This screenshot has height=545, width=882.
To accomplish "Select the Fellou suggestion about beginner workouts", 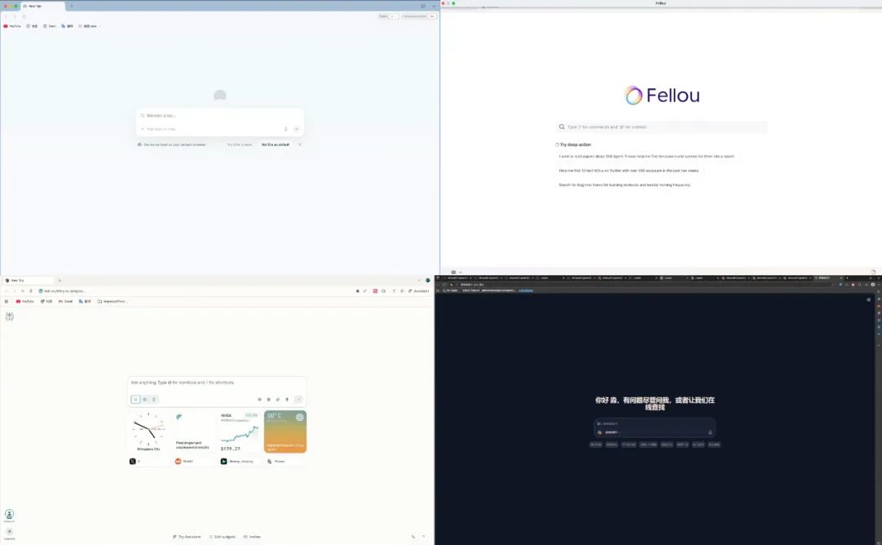I will pyautogui.click(x=625, y=185).
